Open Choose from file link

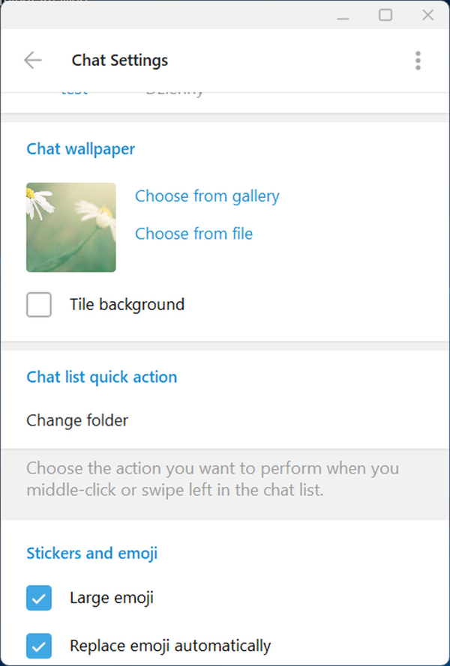coord(193,234)
